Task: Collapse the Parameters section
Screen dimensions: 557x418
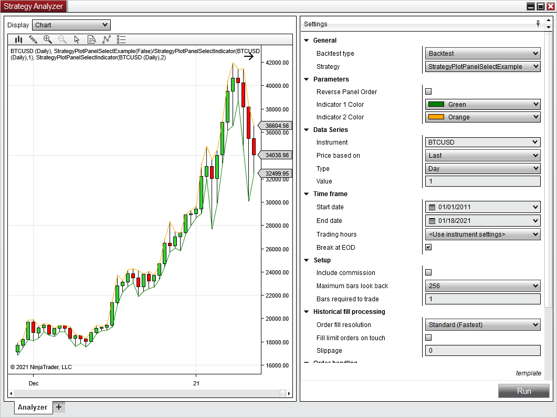Action: pyautogui.click(x=307, y=79)
